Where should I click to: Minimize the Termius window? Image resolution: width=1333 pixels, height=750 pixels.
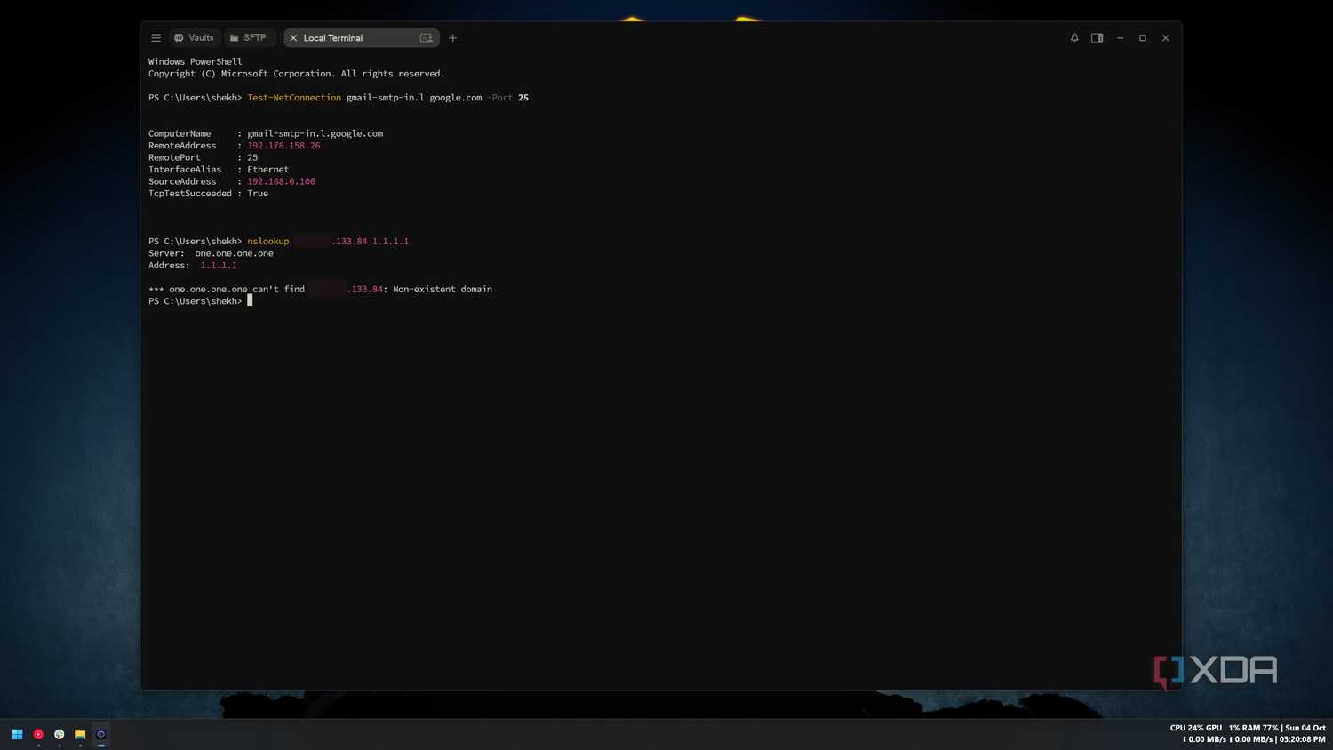point(1120,38)
